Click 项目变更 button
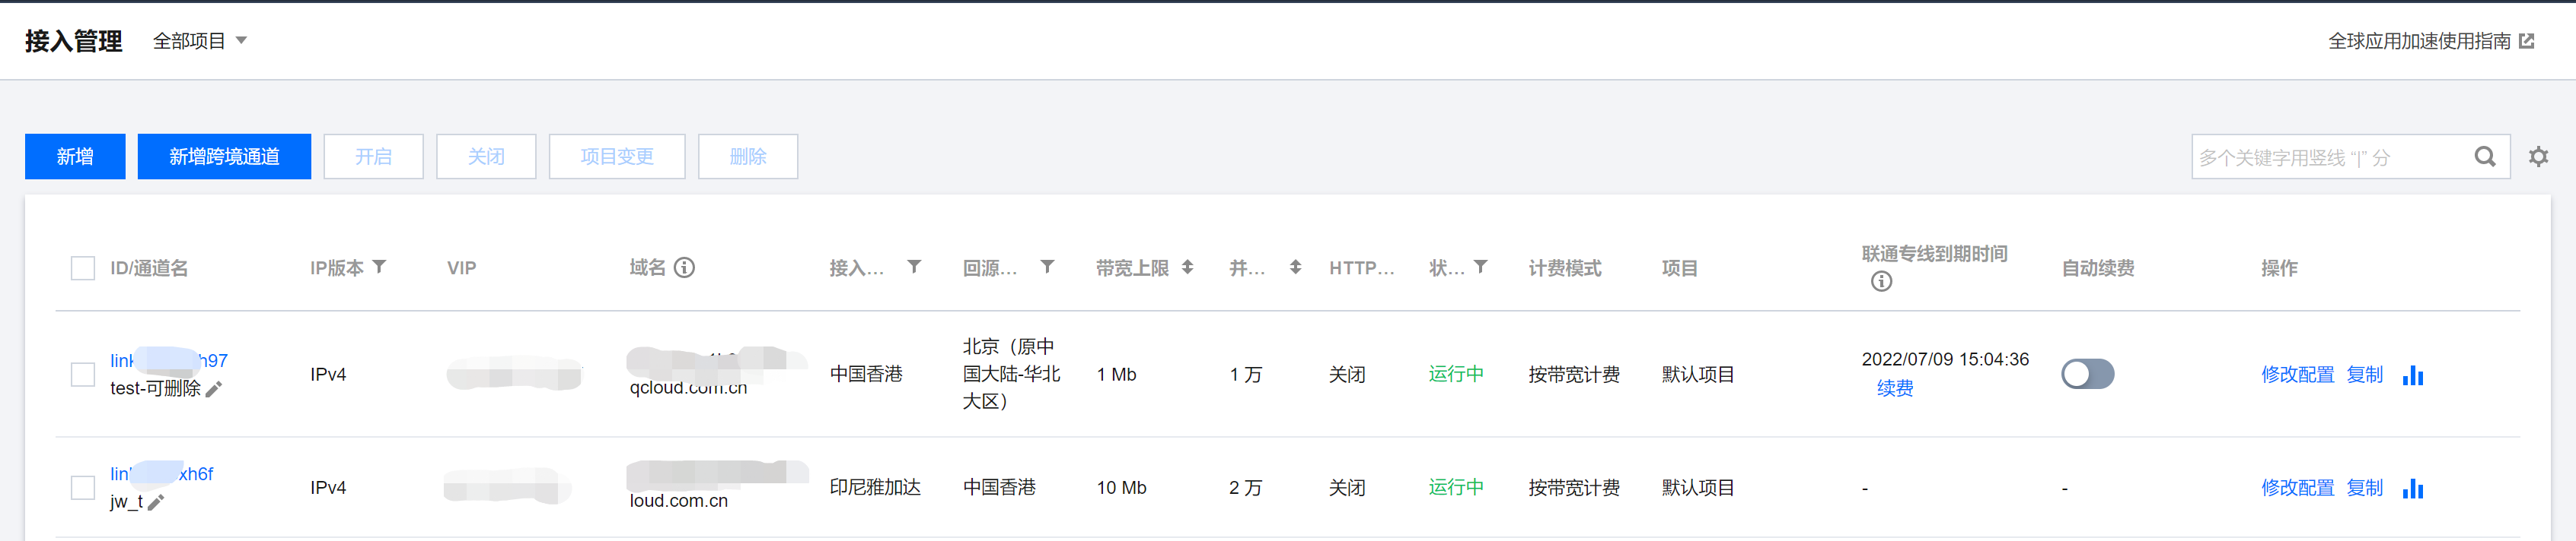2576x541 pixels. tap(617, 157)
